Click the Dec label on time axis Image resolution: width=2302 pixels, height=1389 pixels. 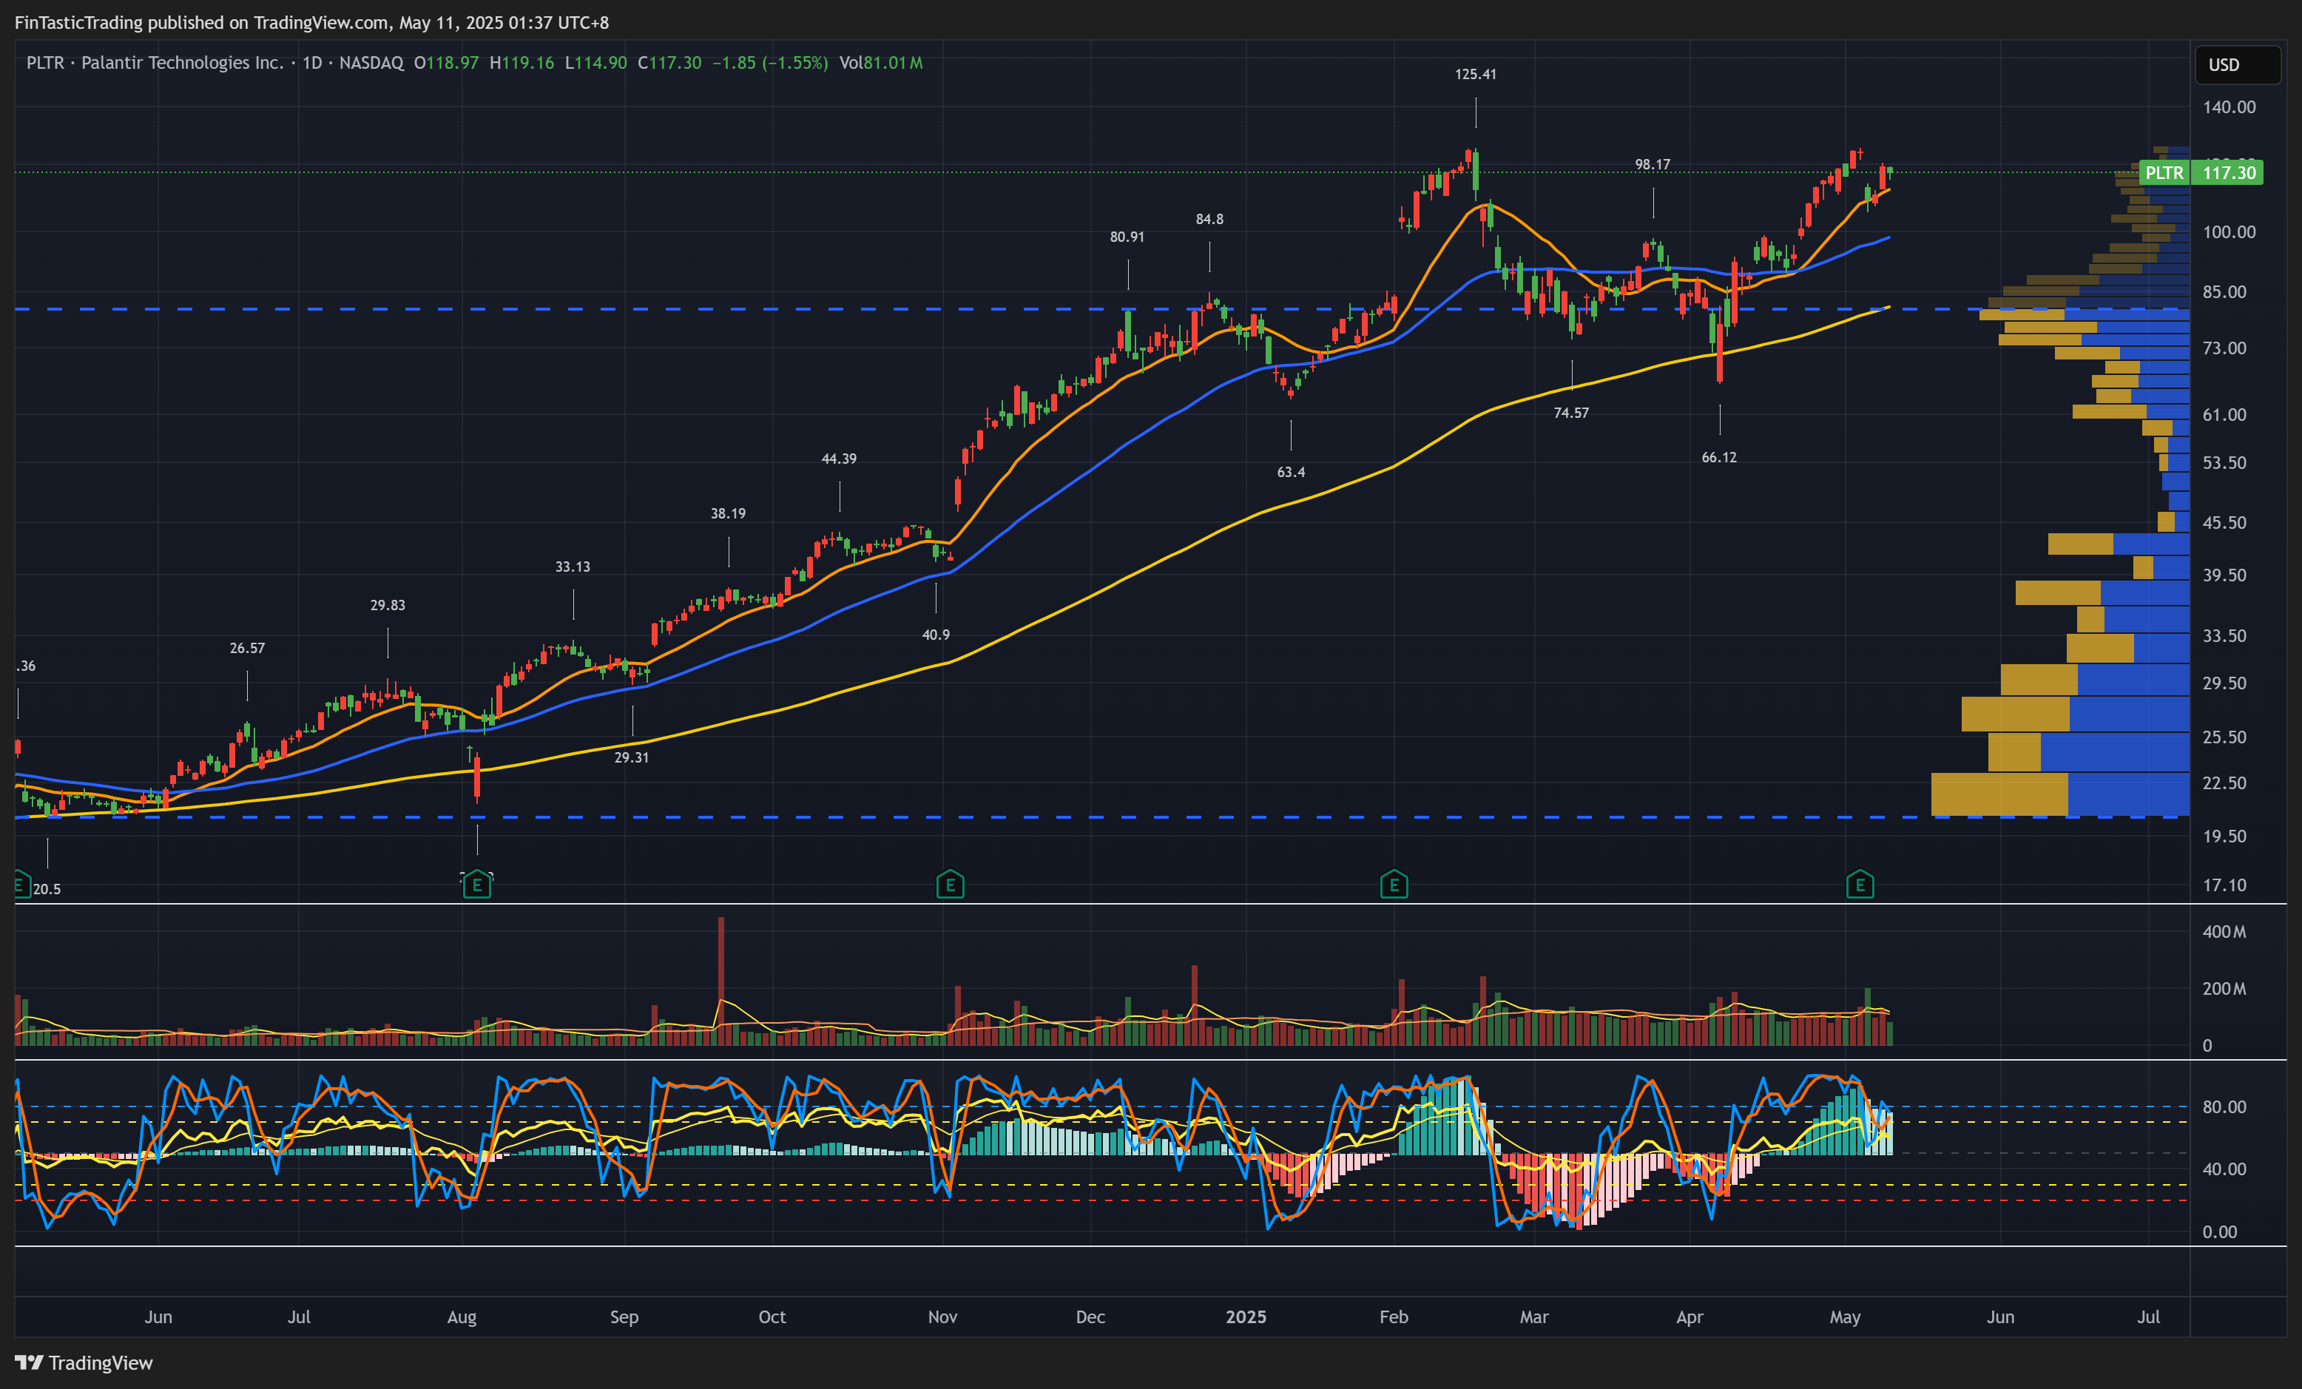(x=1090, y=1317)
